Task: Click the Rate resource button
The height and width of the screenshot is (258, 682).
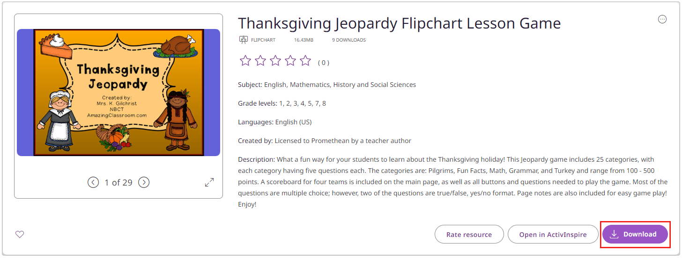Action: pos(469,234)
